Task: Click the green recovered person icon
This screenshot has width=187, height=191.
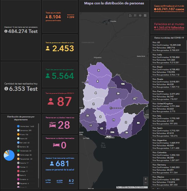Action: [x=48, y=76]
